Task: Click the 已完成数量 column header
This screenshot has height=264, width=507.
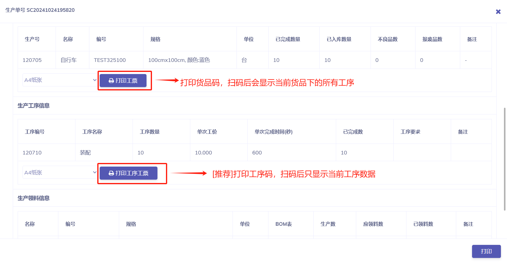Action: point(288,39)
